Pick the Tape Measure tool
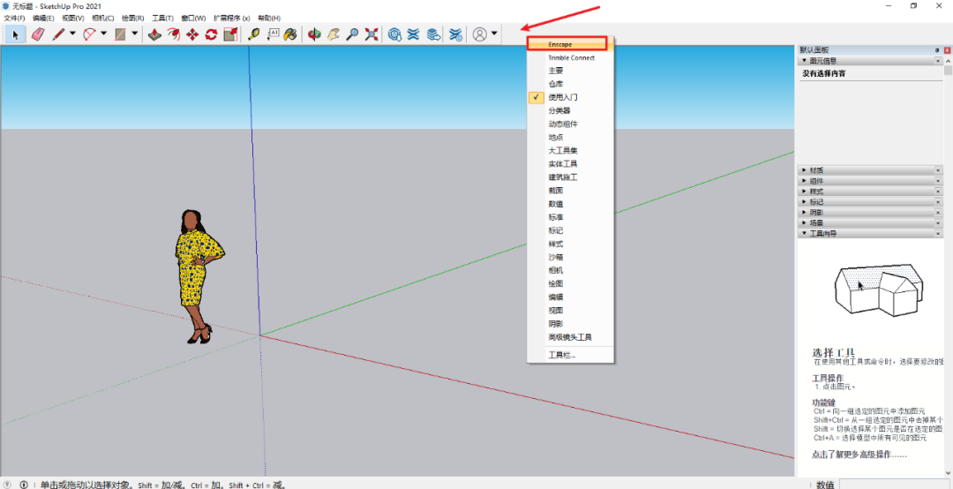This screenshot has width=953, height=489. (x=253, y=34)
